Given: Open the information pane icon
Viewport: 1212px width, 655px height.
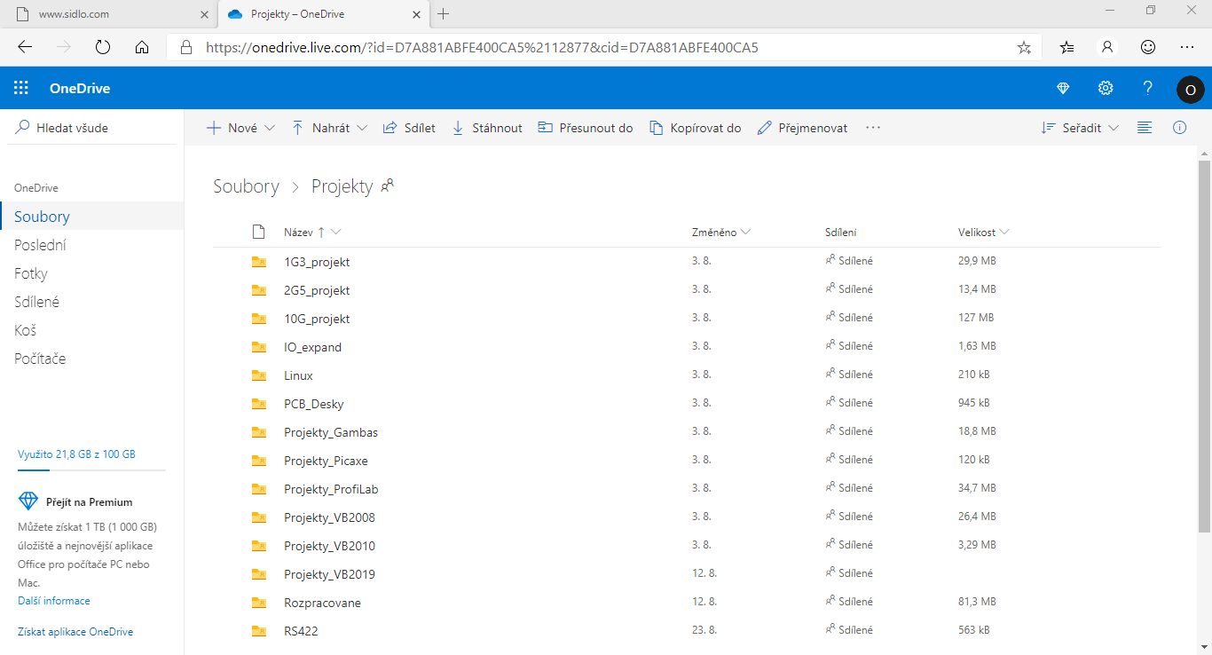Looking at the screenshot, I should (x=1179, y=127).
